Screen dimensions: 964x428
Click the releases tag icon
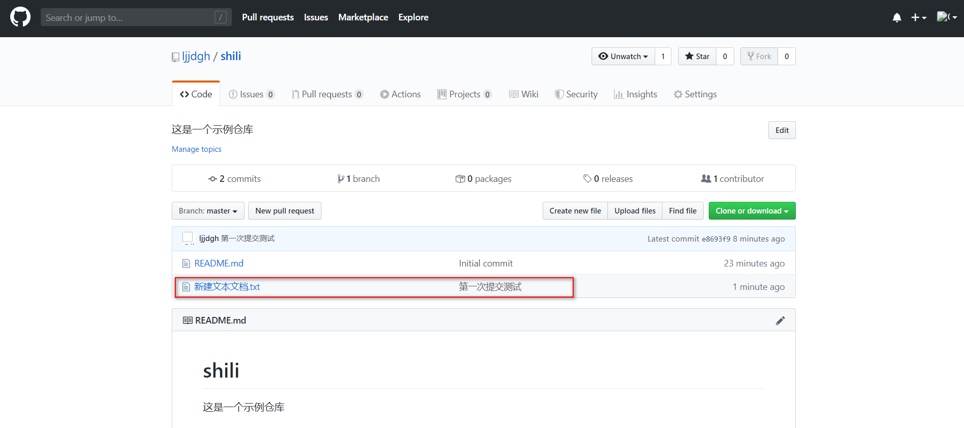[587, 179]
